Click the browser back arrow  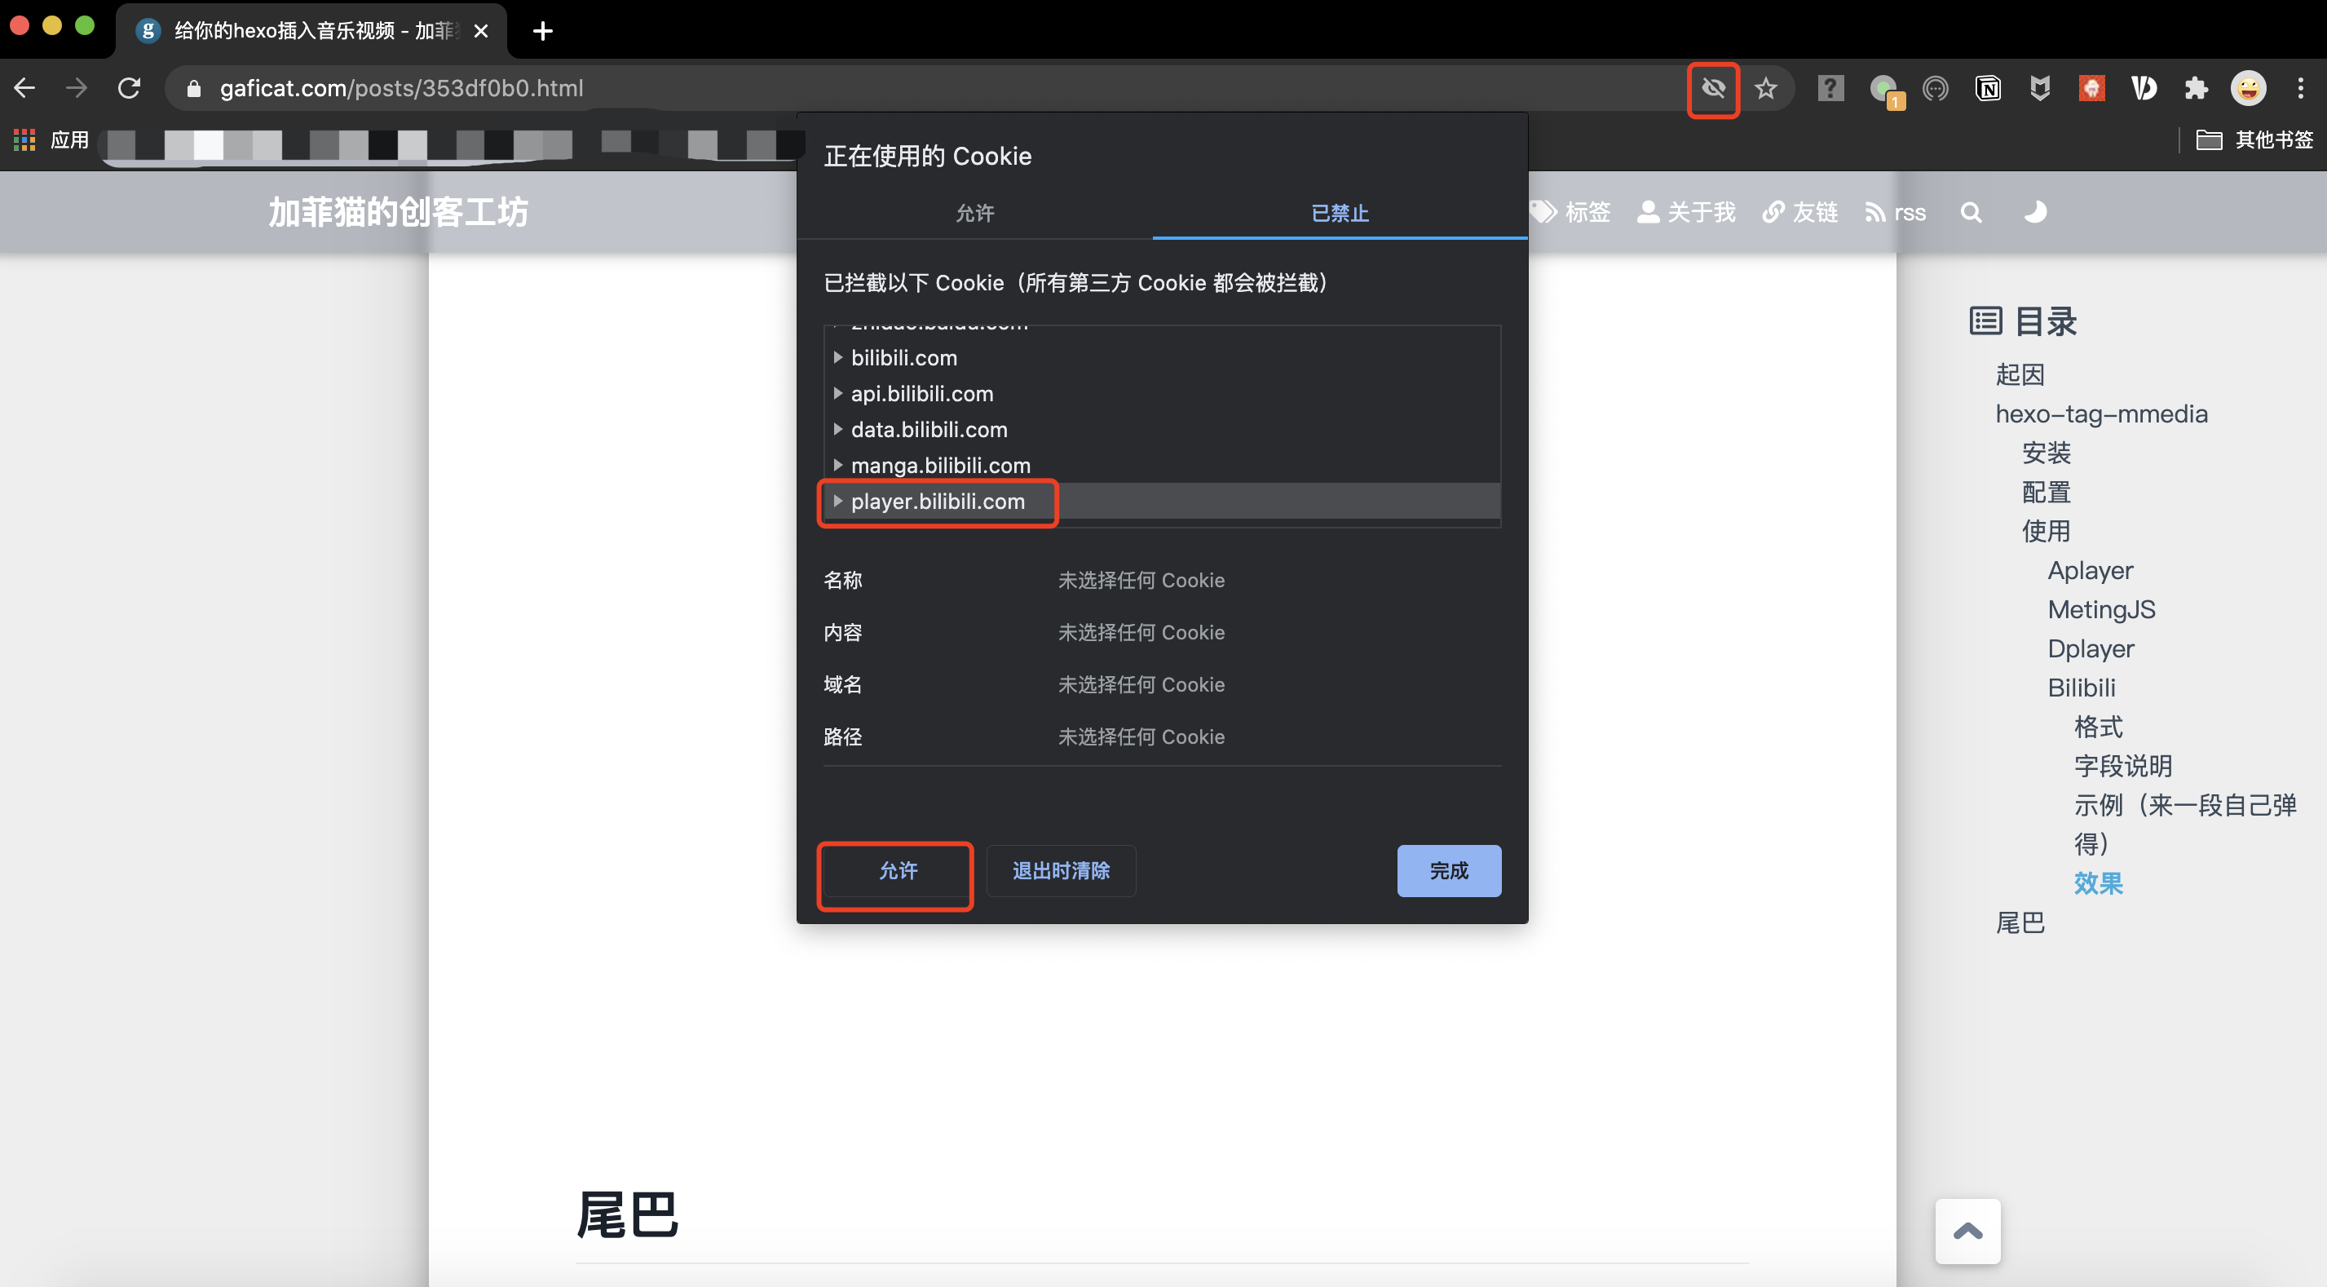(24, 87)
